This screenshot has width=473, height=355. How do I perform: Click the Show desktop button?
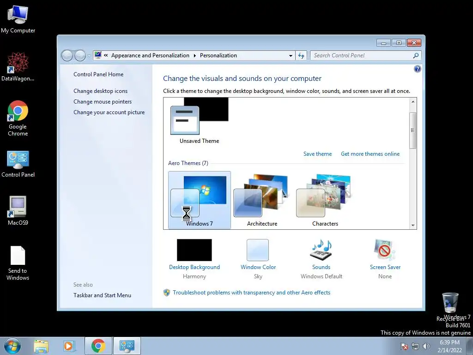click(470, 346)
